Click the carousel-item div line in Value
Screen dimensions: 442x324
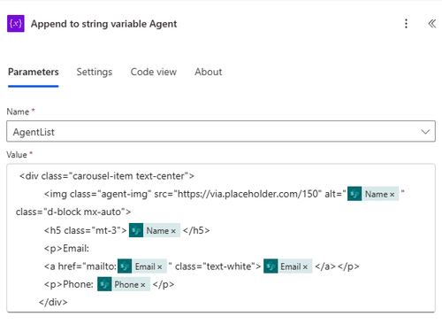point(107,176)
